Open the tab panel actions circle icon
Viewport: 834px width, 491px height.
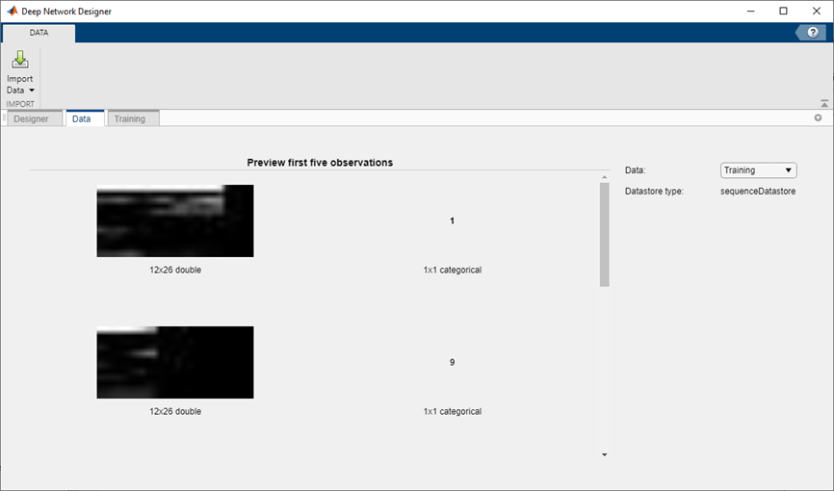(818, 118)
